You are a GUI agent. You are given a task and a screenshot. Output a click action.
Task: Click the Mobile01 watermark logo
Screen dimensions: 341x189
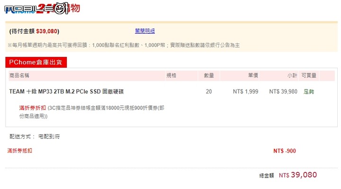[36, 9]
